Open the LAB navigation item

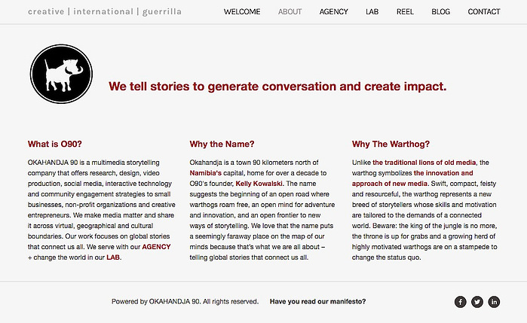point(372,12)
